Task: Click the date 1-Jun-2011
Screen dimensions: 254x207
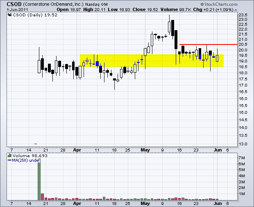Action: click(x=17, y=10)
